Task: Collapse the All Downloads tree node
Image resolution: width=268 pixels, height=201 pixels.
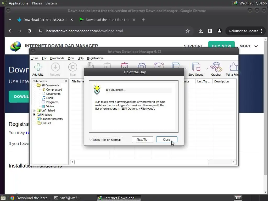Action: click(x=34, y=85)
